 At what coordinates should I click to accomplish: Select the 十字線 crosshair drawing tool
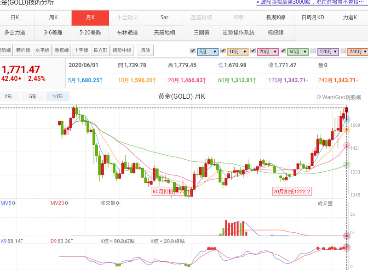point(81,51)
